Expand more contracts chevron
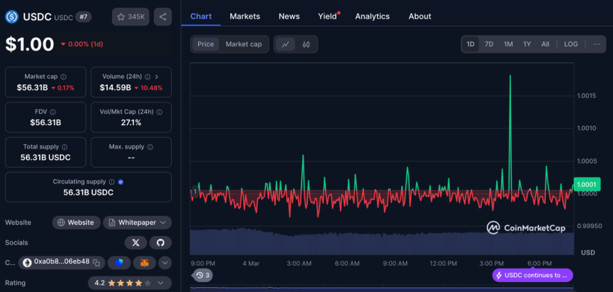The image size is (613, 292). point(165,262)
